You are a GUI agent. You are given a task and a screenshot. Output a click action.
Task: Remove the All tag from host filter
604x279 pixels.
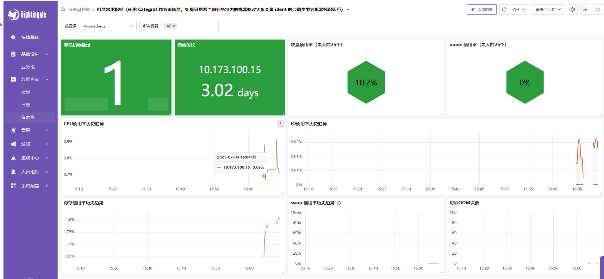(174, 26)
